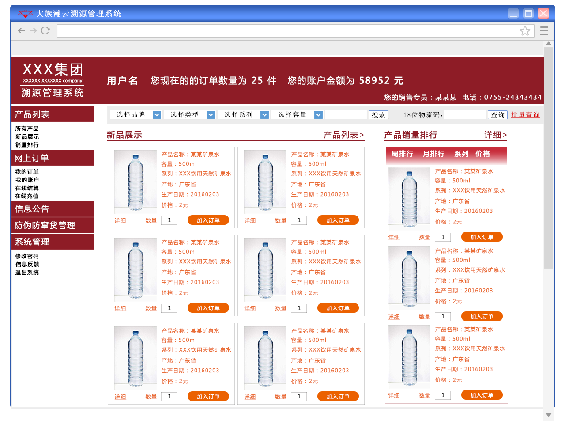Switch to 月排行 ranking tab
This screenshot has height=424, width=565.
(x=433, y=154)
